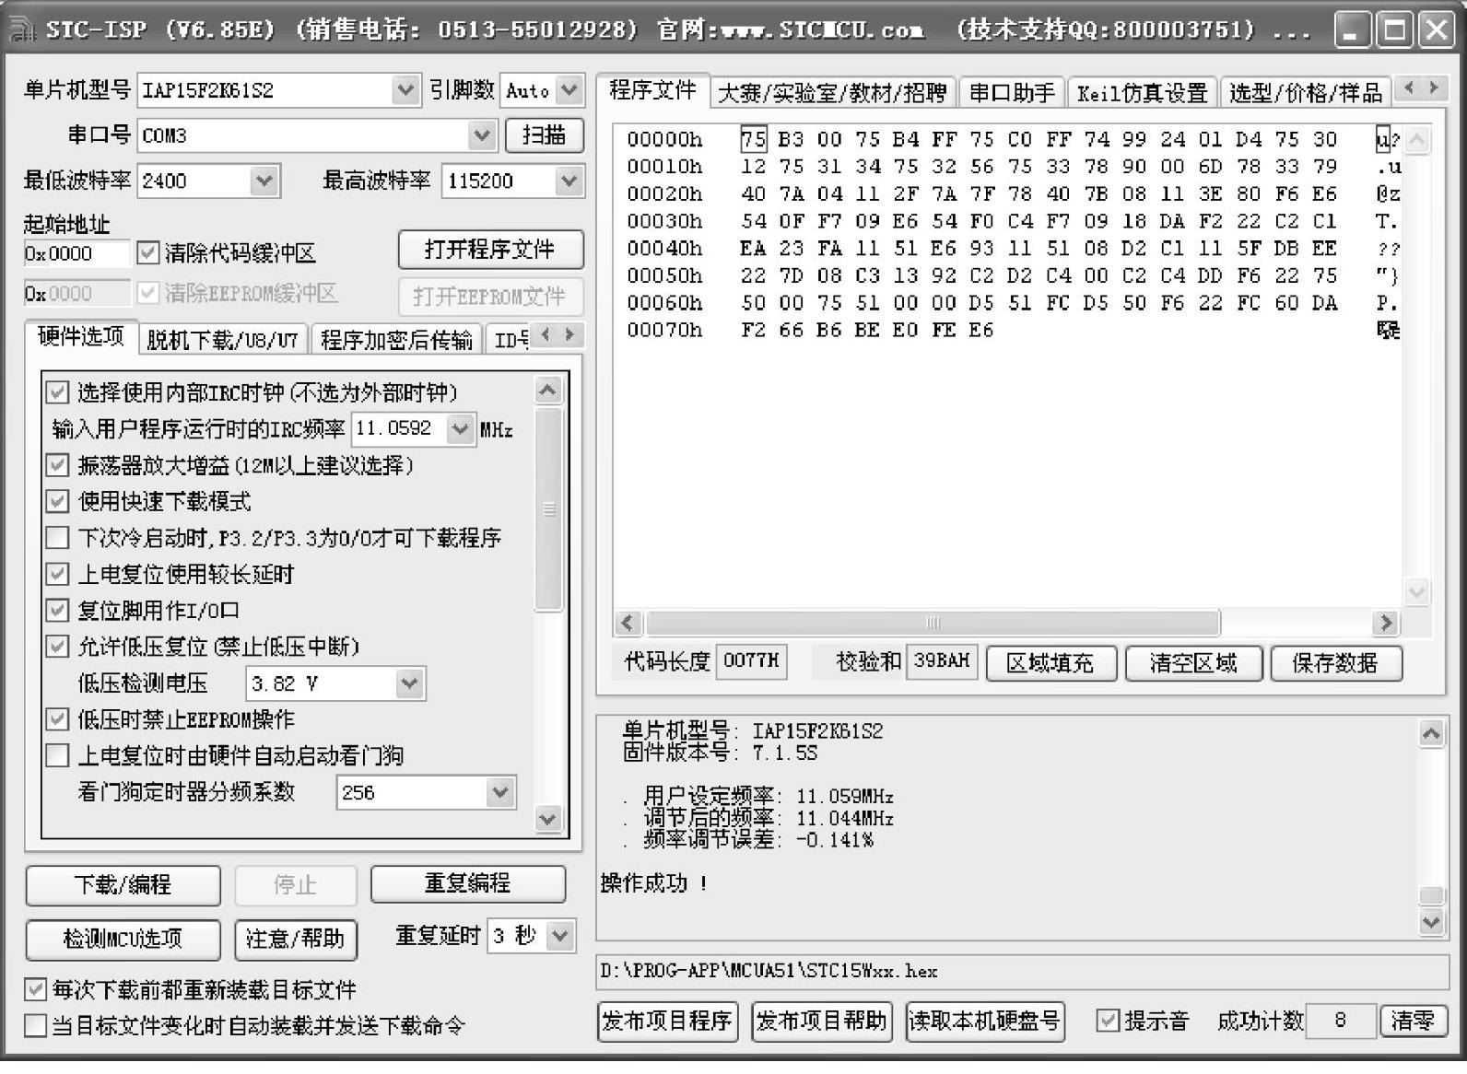Click 注意/帮助 button
1467x1074 pixels.
(295, 939)
